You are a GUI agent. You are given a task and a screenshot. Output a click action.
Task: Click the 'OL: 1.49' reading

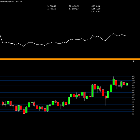pyautogui.click(x=96, y=12)
